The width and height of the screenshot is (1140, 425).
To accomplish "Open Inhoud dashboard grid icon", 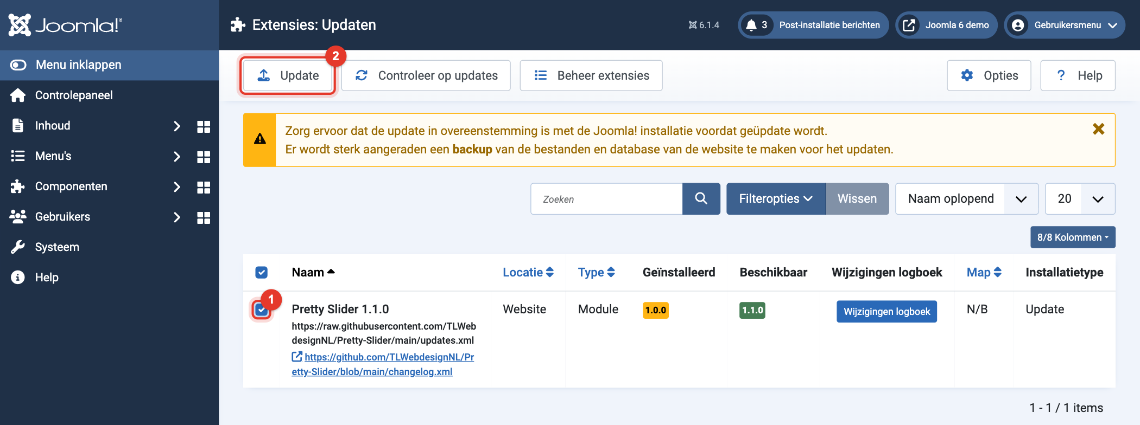I will [204, 126].
